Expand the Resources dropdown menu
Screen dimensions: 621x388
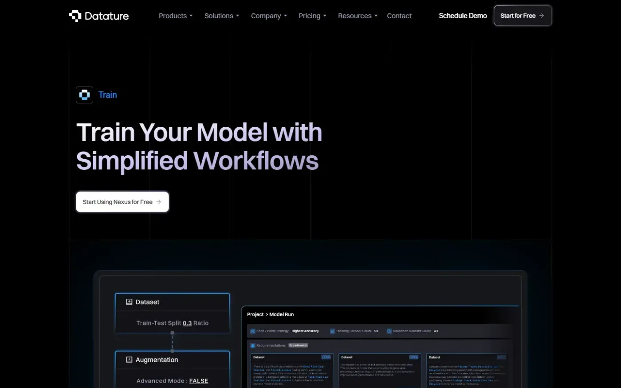(x=358, y=16)
